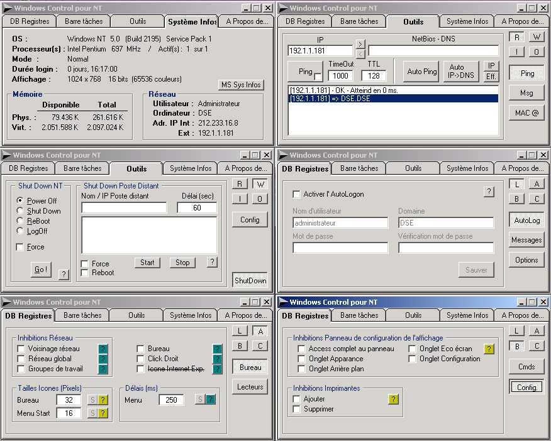Tick the Réseau global inhibition checkbox
The image size is (551, 441).
[21, 359]
